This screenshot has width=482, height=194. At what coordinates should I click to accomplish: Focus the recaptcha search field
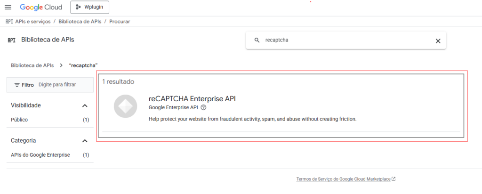point(346,40)
